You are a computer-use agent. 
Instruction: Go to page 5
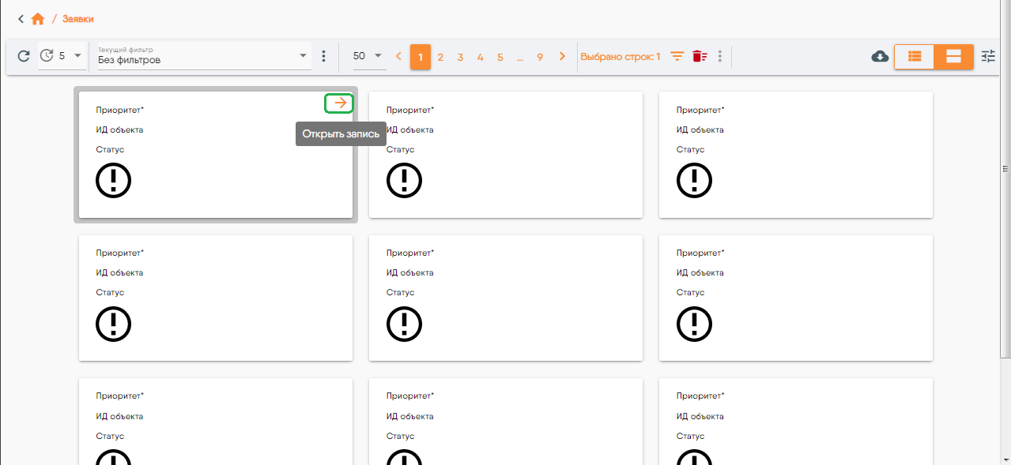pyautogui.click(x=500, y=57)
